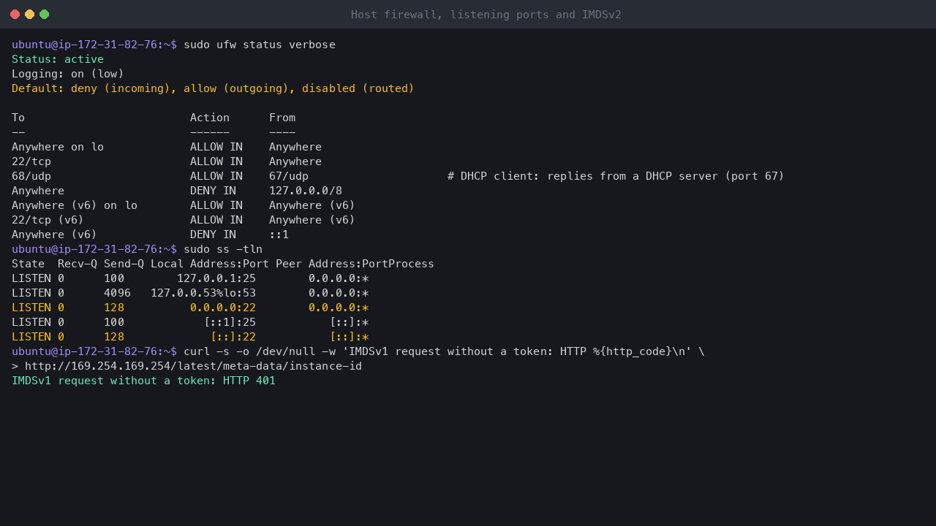Click the DHCP client comment text
This screenshot has height=526, width=936.
(616, 176)
